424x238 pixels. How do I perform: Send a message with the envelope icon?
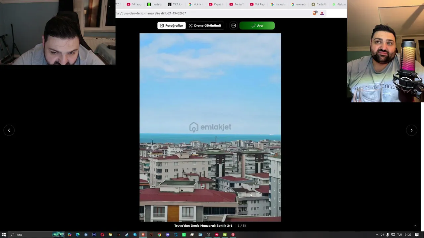(234, 25)
